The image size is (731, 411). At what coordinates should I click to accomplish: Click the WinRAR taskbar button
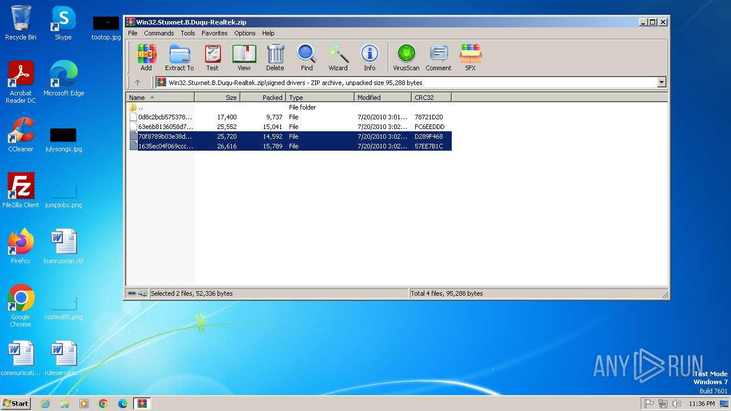tap(142, 404)
